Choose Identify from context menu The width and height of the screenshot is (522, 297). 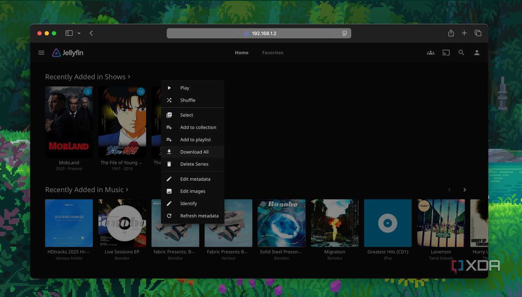pyautogui.click(x=193, y=203)
